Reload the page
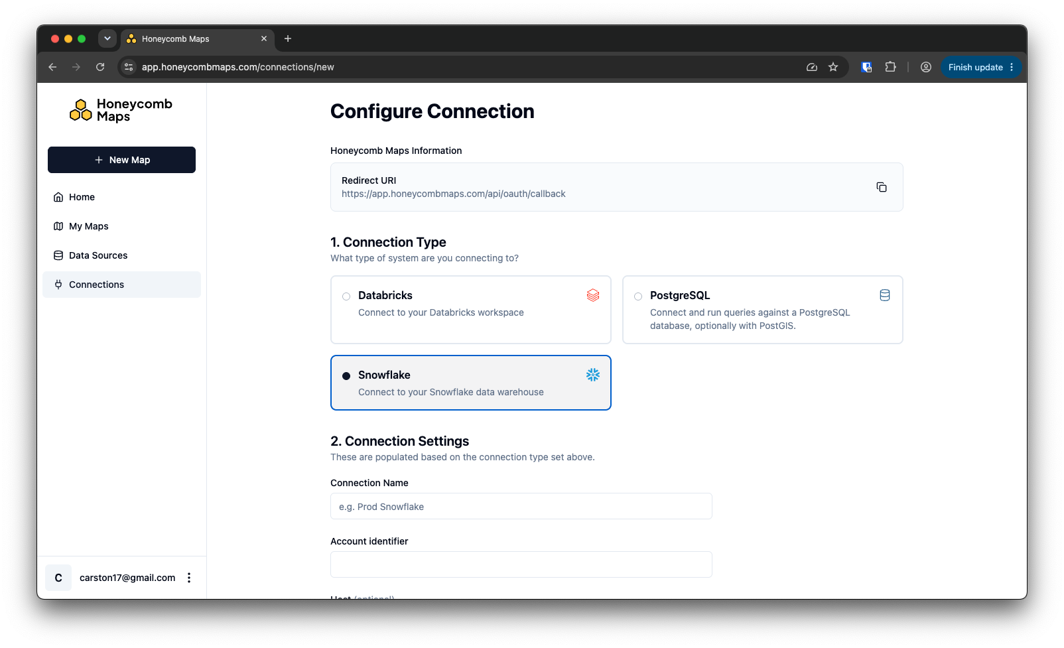This screenshot has width=1064, height=648. tap(100, 67)
